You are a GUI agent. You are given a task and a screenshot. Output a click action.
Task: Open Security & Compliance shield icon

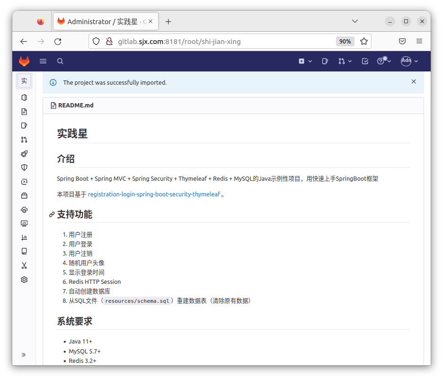click(x=24, y=167)
